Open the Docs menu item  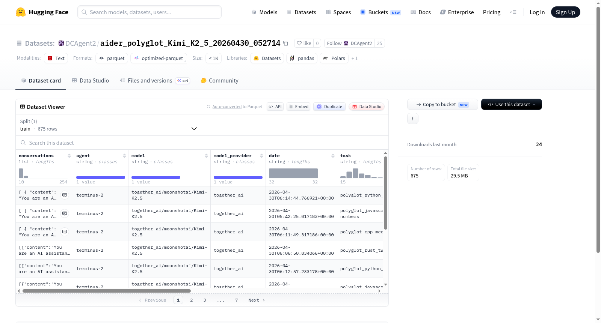tap(421, 12)
